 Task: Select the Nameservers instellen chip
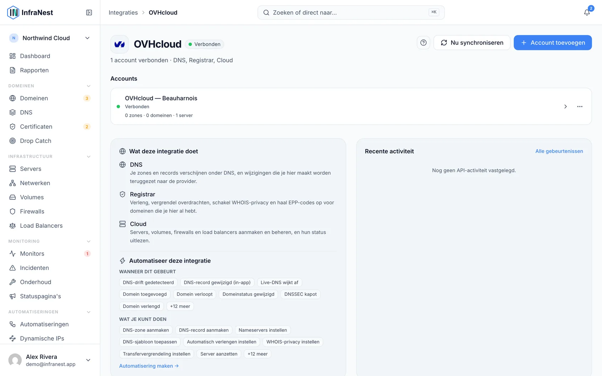(x=263, y=330)
